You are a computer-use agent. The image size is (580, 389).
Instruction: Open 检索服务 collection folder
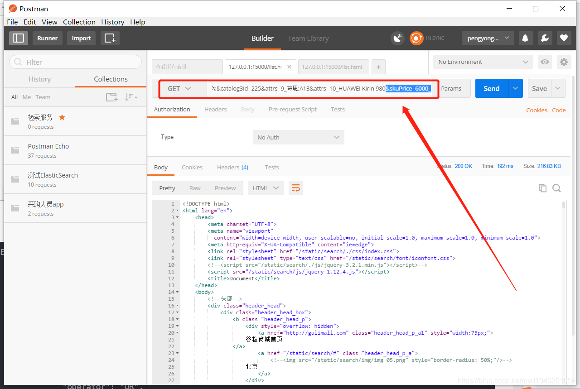(x=75, y=121)
